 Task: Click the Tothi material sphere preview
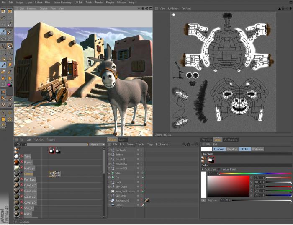[17, 156]
